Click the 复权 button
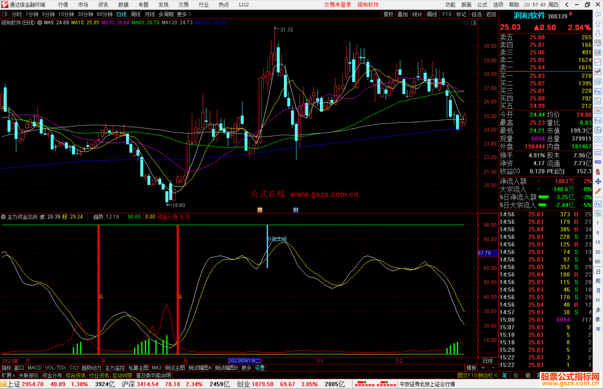 pos(388,14)
